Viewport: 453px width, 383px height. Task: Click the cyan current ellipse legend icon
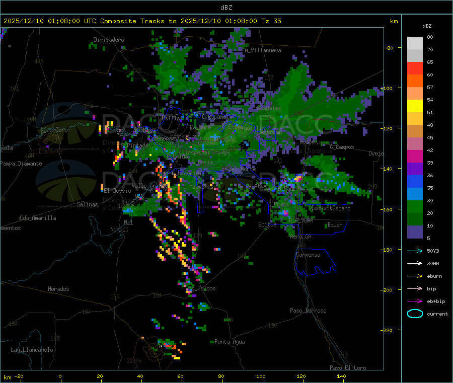[415, 314]
